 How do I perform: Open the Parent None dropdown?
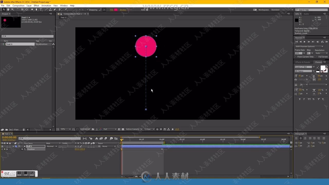click(x=109, y=146)
